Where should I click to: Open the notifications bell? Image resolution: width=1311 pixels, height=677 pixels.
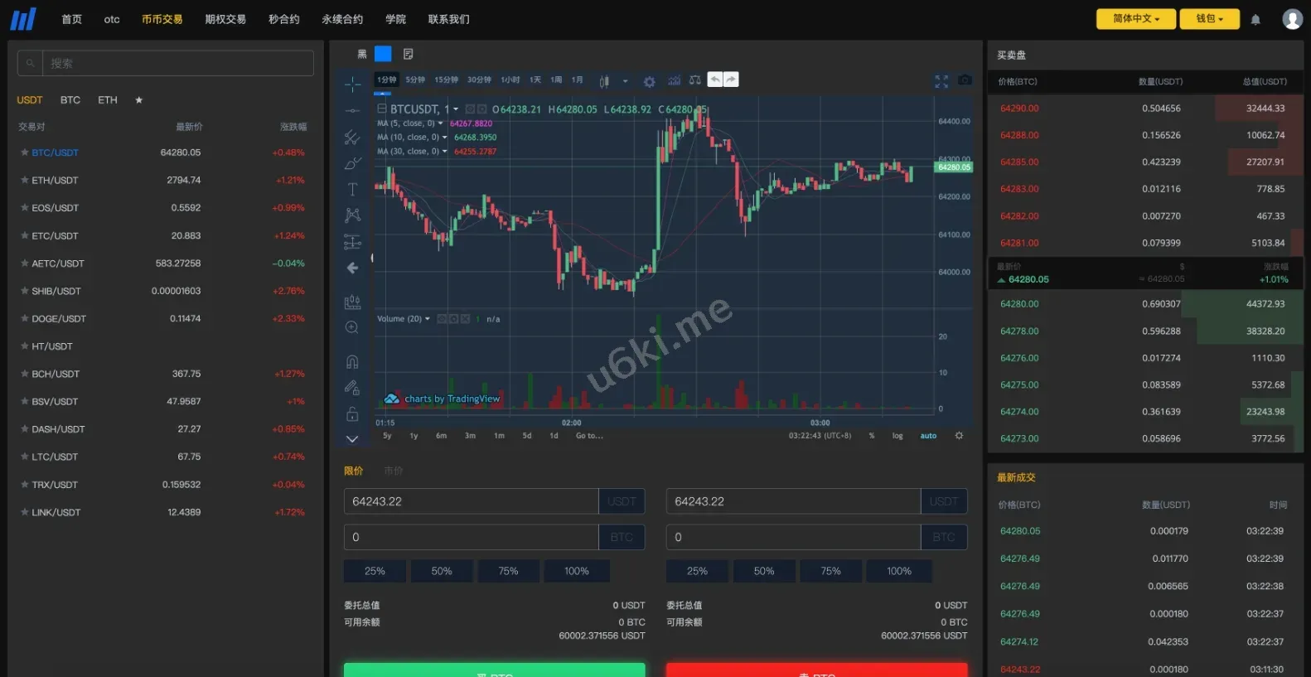pyautogui.click(x=1255, y=19)
